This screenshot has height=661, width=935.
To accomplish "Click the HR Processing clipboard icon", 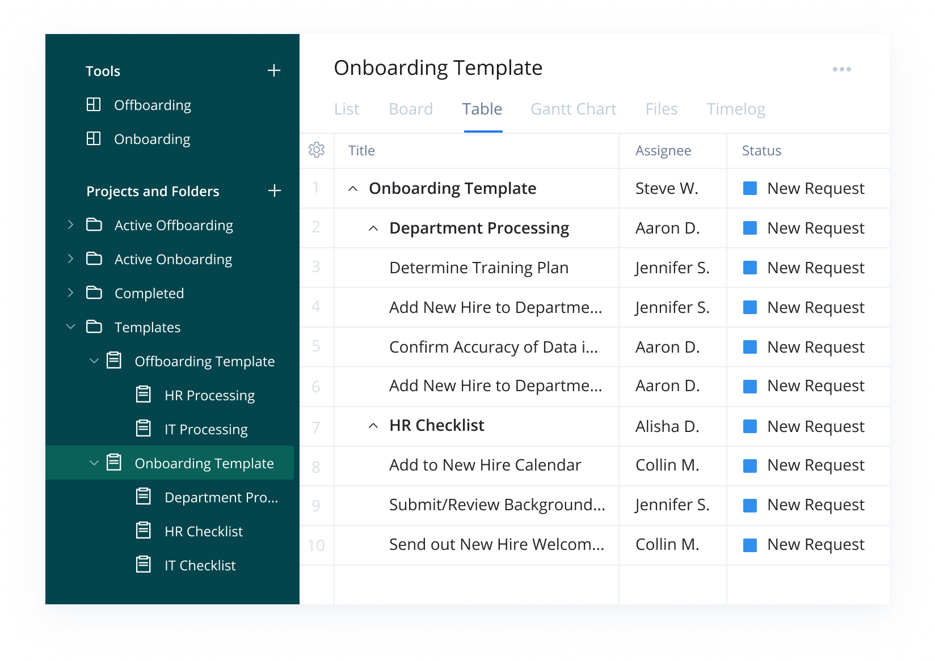I will [x=144, y=394].
